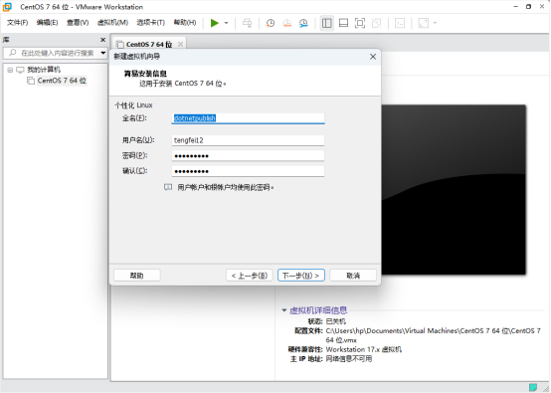Open the 查看(V) menu

(78, 23)
